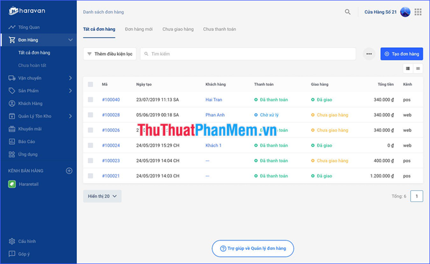Check the box for order #100023
The width and height of the screenshot is (430, 264).
pyautogui.click(x=90, y=161)
